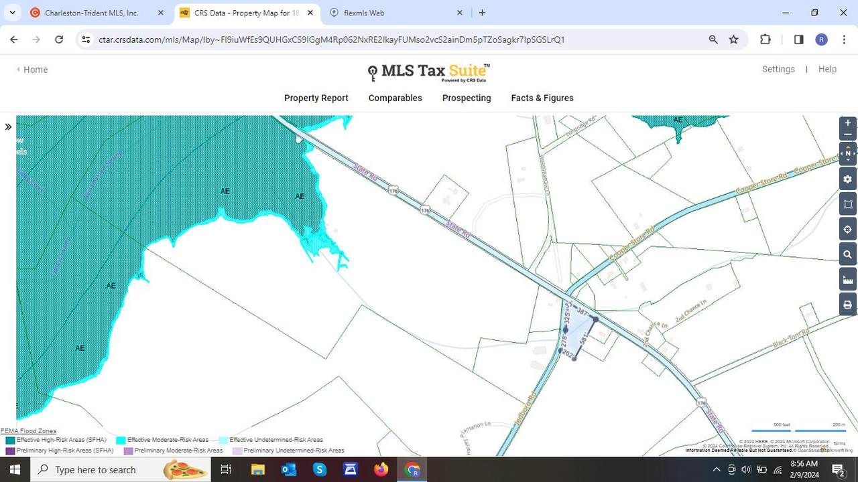This screenshot has width=858, height=482.
Task: Open the Comparables menu
Action: (395, 98)
